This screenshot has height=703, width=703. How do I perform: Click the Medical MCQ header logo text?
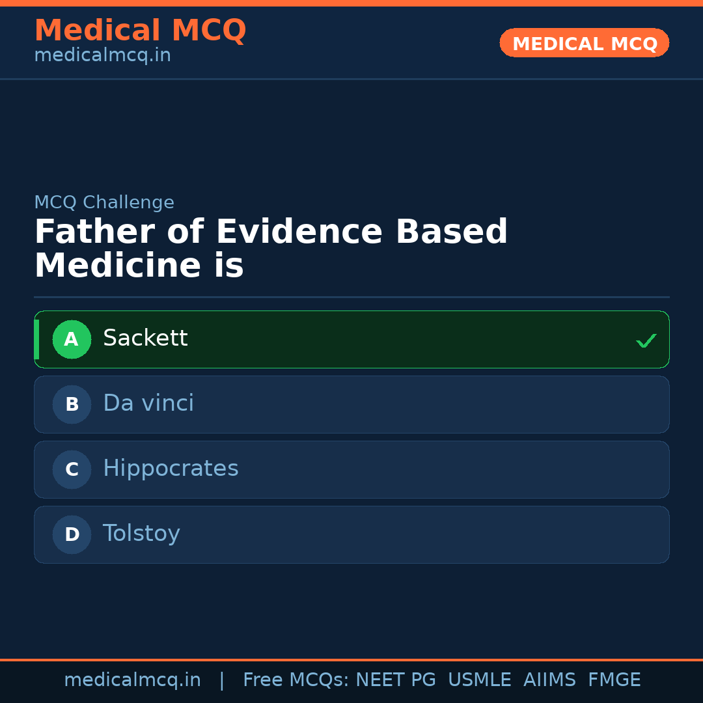pos(140,31)
